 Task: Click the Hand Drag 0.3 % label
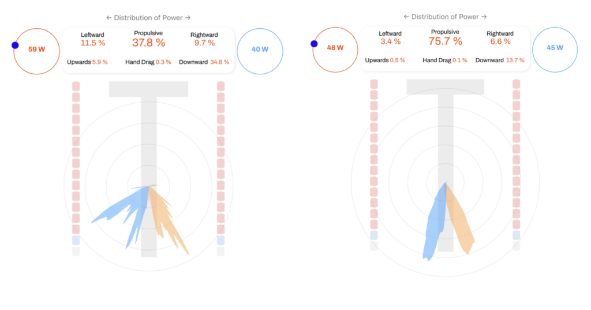click(x=148, y=62)
